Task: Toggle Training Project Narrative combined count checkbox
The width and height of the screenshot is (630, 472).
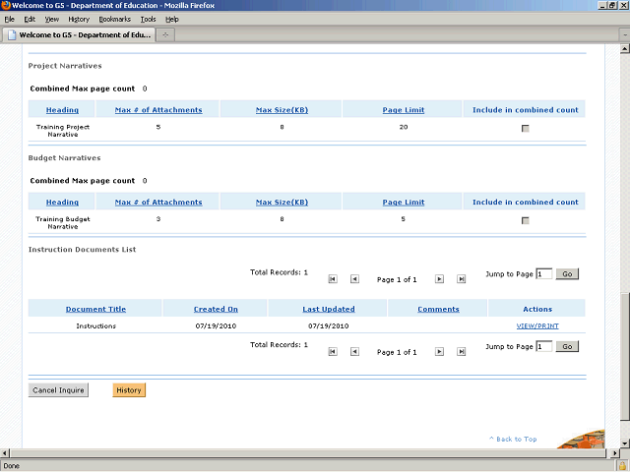Action: (x=525, y=129)
